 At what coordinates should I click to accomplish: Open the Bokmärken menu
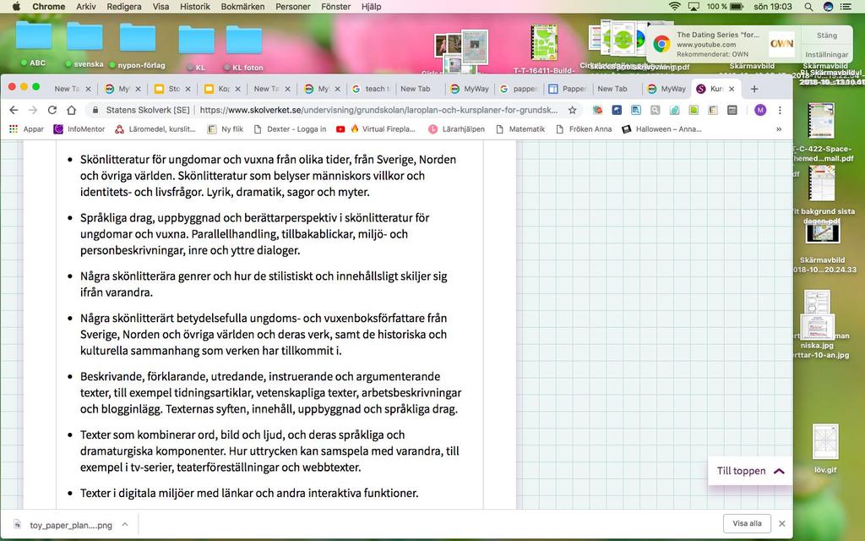pos(242,7)
